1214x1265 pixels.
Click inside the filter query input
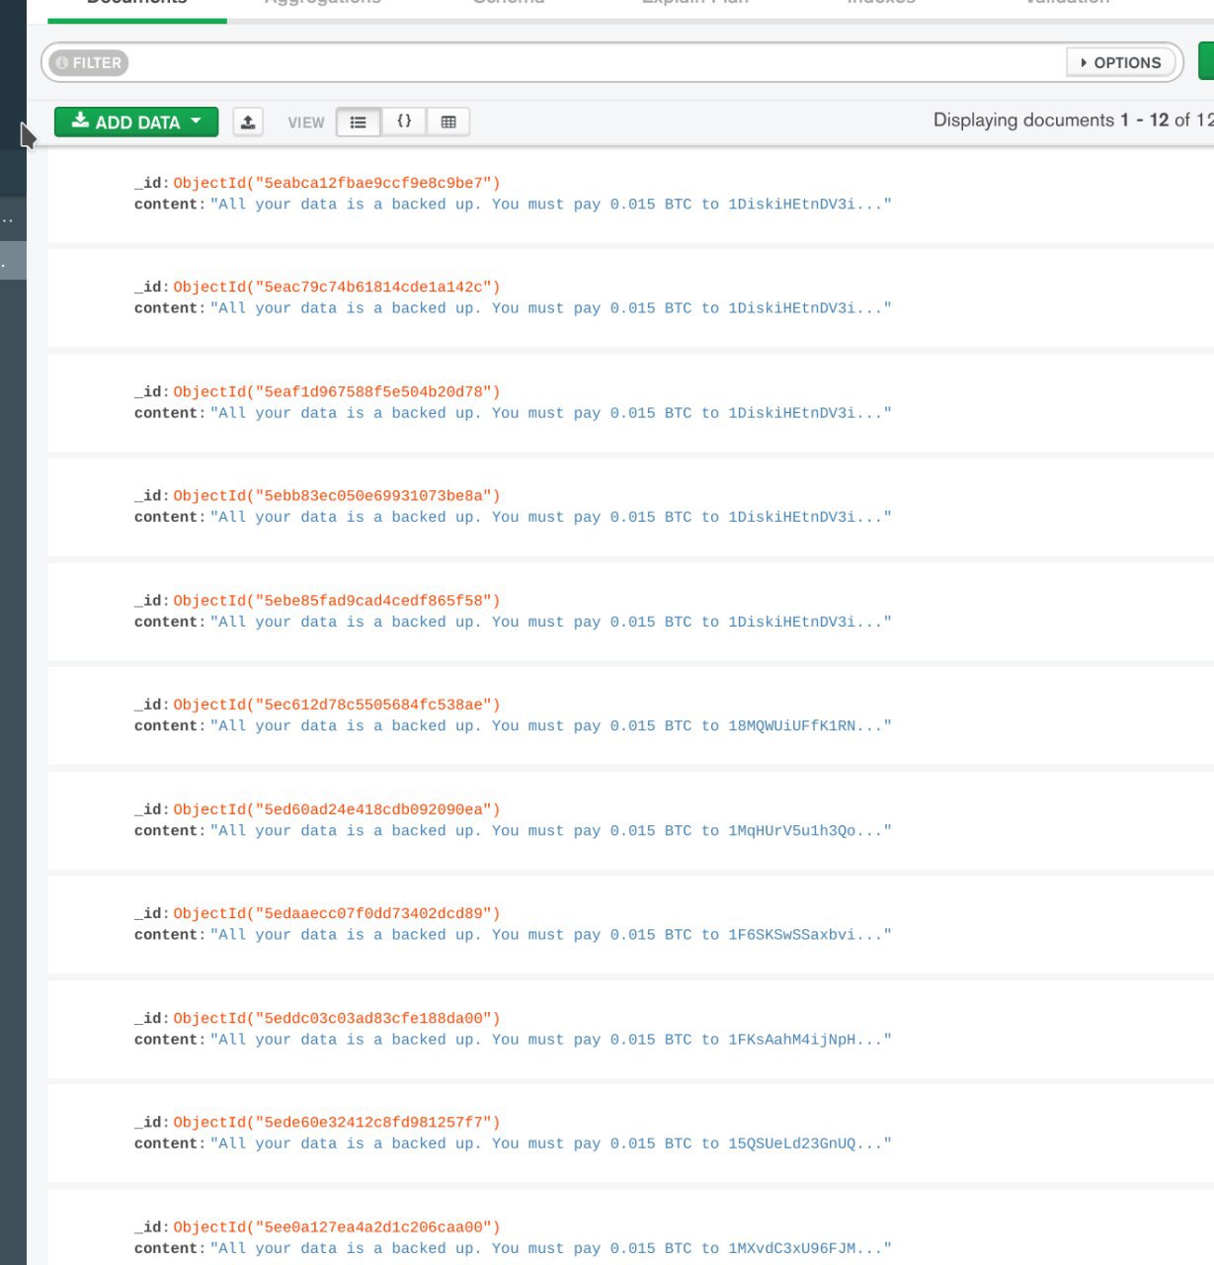(x=598, y=62)
